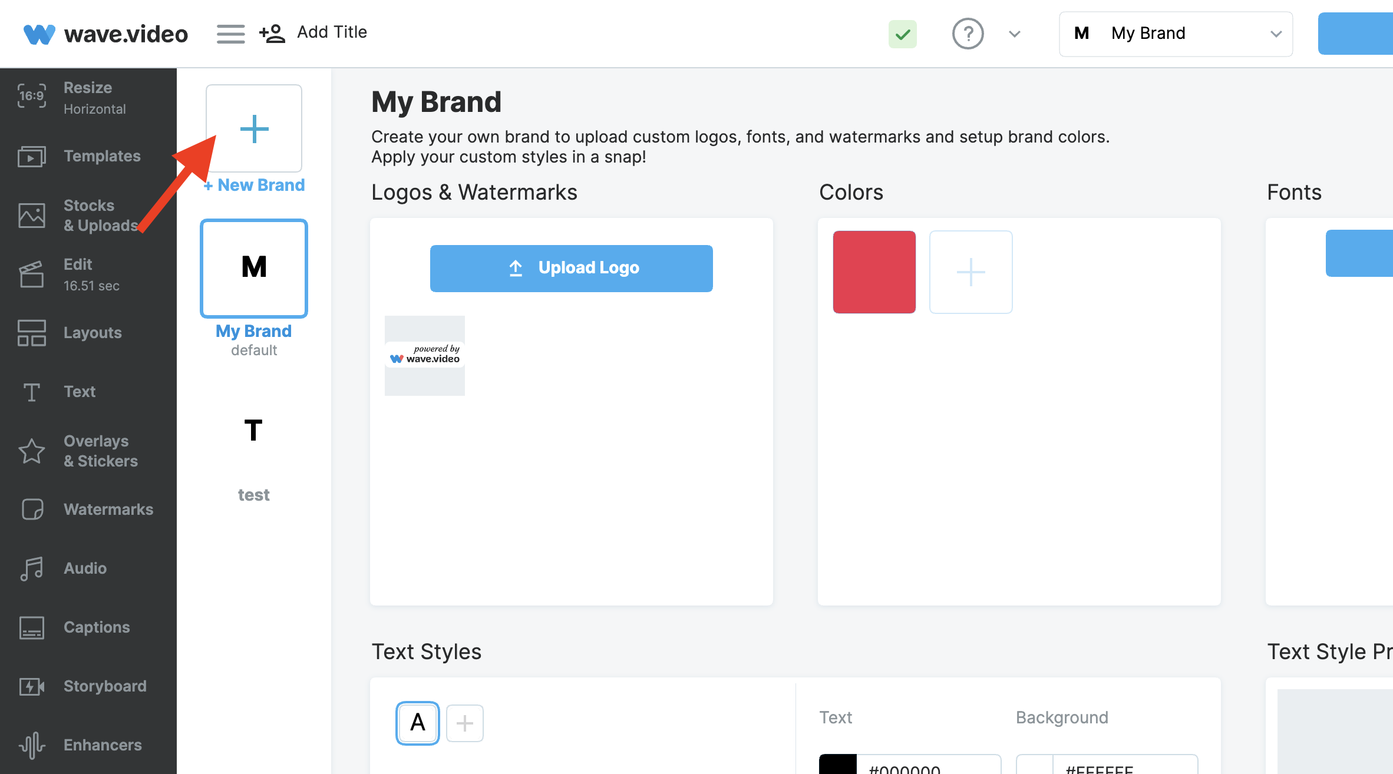Select the test brand T tile

point(254,430)
